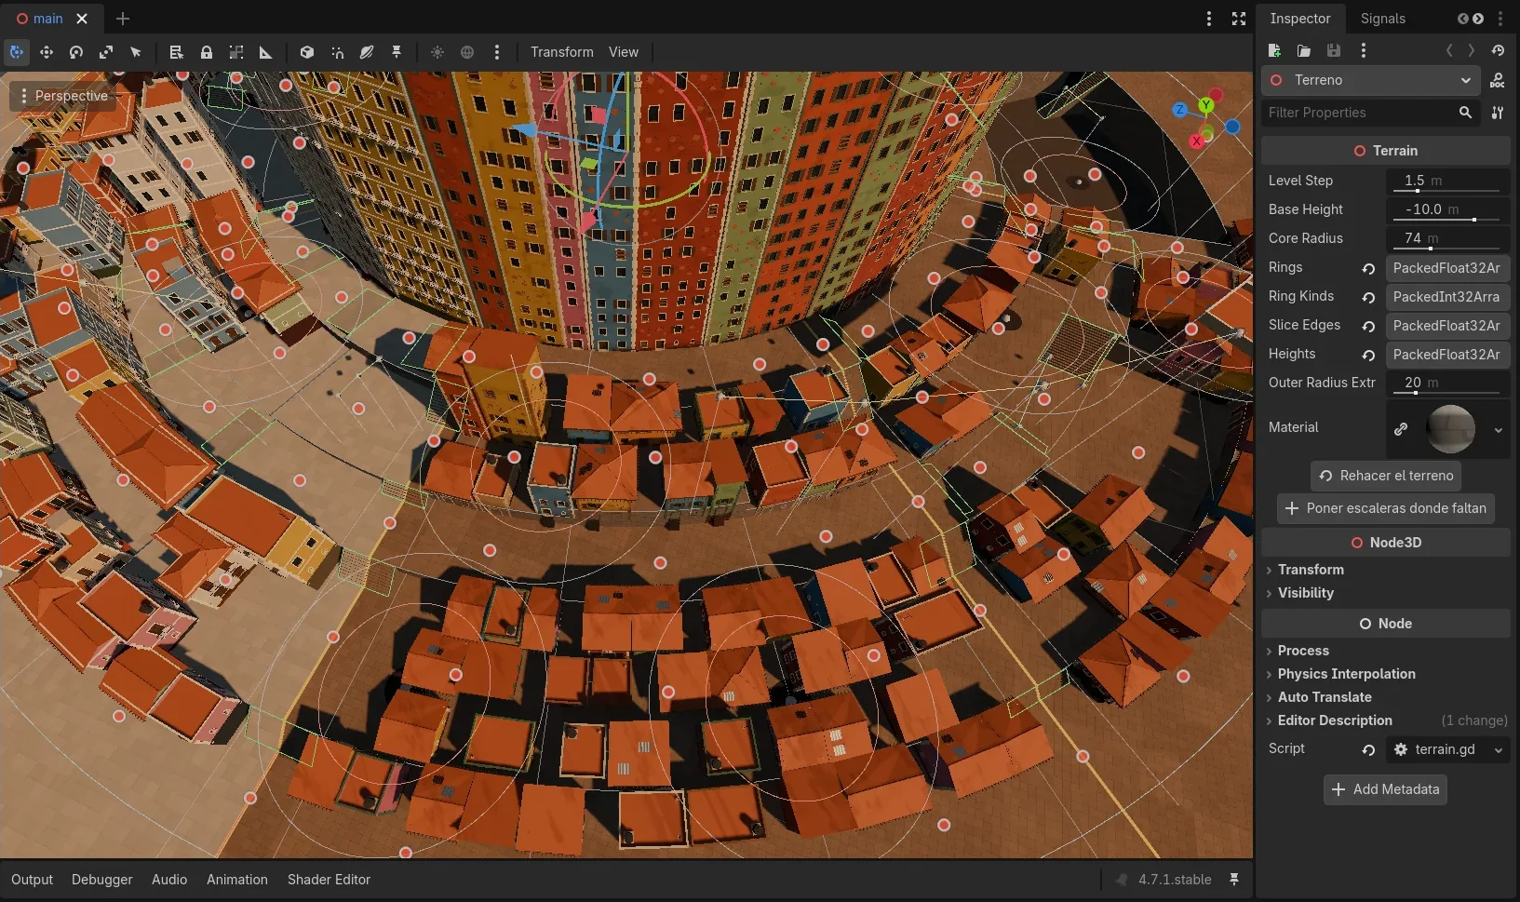Open the object history list icon
This screenshot has width=1520, height=902.
(x=1498, y=50)
